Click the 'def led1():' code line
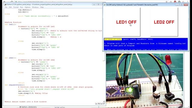Screen dimensions: 192x108 pyautogui.click(x=10, y=24)
